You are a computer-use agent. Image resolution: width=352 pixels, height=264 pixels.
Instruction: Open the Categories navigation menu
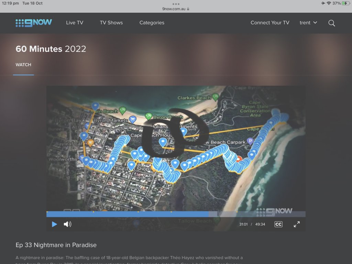(x=152, y=23)
